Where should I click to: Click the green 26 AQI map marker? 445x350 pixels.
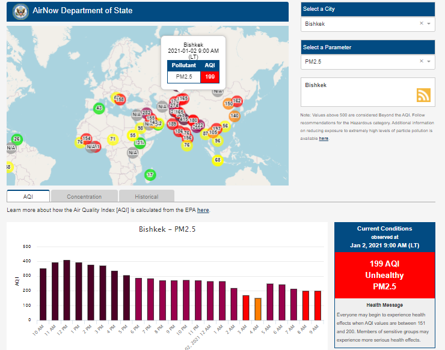pos(16,139)
